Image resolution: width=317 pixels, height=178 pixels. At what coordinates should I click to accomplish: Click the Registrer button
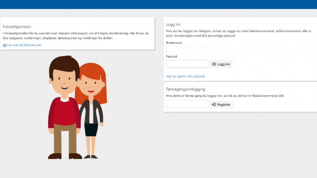(221, 104)
